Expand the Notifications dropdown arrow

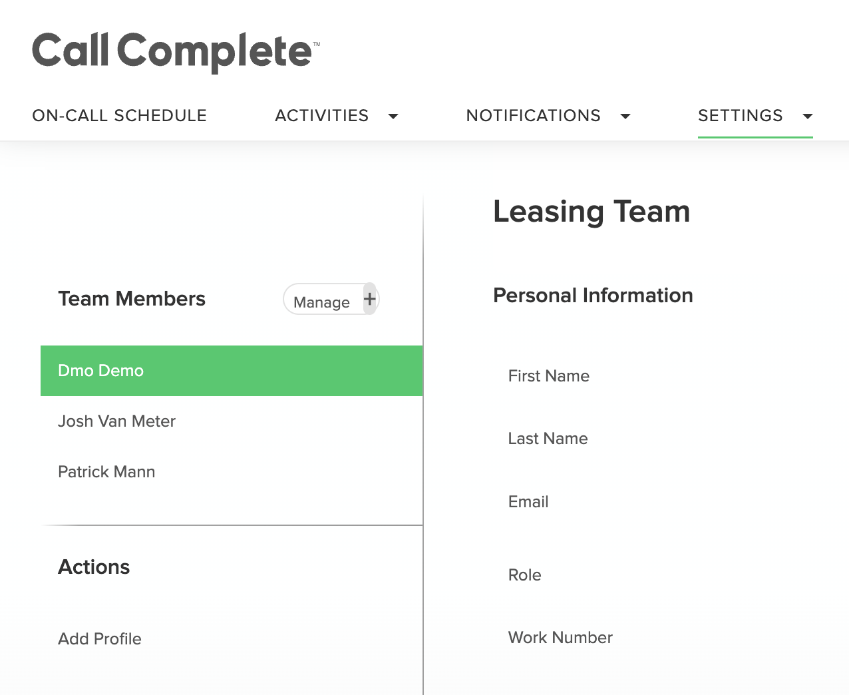click(x=625, y=116)
